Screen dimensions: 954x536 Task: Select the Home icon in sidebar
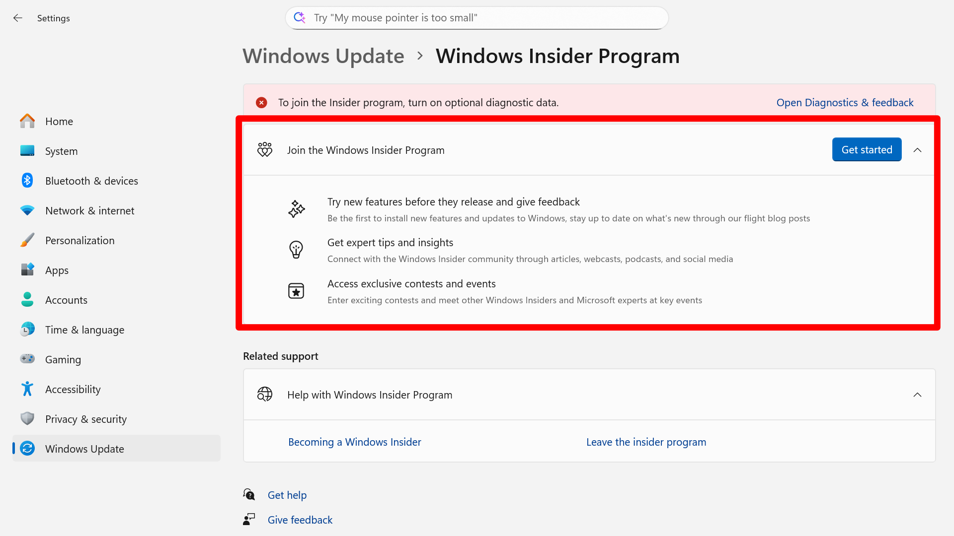click(27, 121)
